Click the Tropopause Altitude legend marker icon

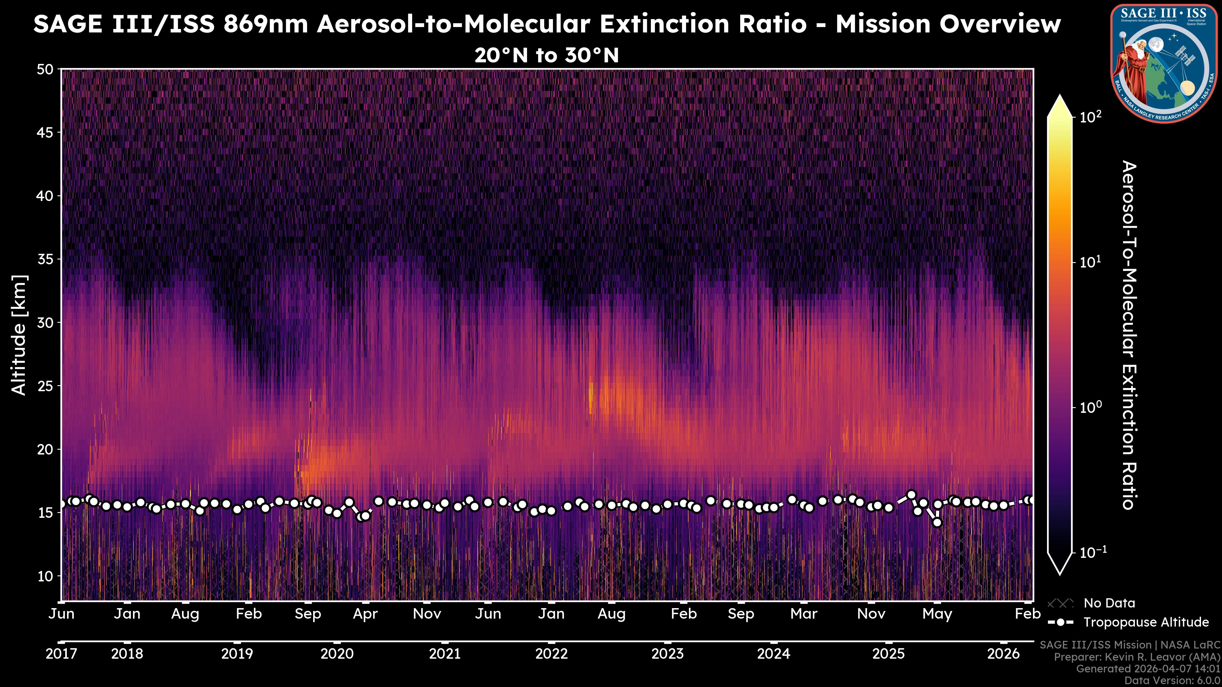pyautogui.click(x=1060, y=622)
